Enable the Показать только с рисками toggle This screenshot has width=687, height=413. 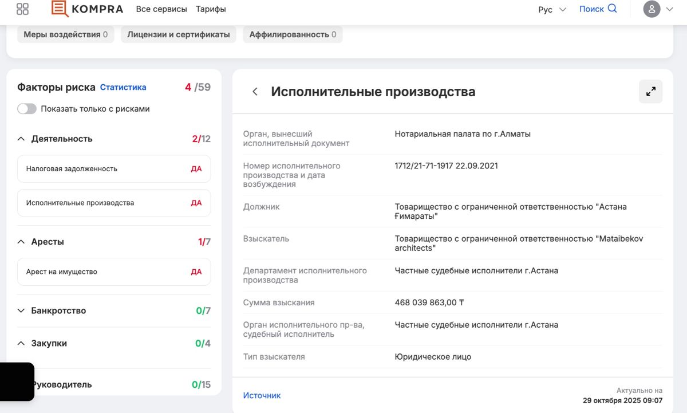(27, 108)
